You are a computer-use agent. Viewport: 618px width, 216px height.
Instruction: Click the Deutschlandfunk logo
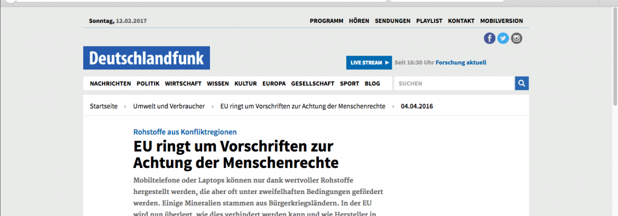pos(147,58)
